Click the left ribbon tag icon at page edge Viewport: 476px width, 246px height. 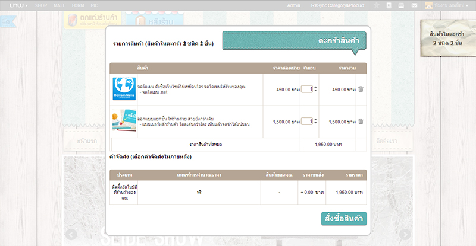(8, 22)
